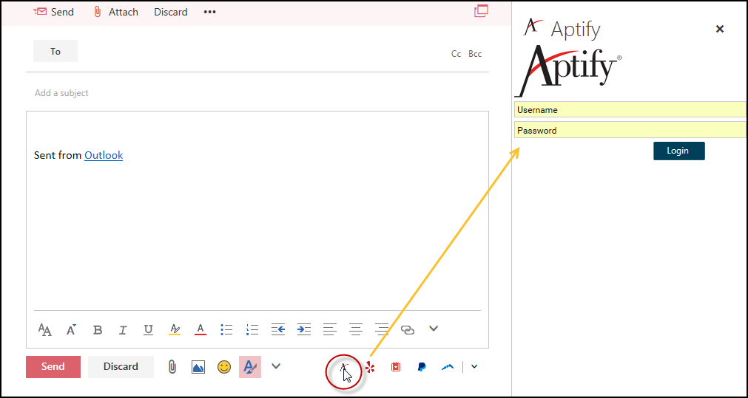Open the red square add-in icon
This screenshot has height=398, width=748.
tap(396, 367)
